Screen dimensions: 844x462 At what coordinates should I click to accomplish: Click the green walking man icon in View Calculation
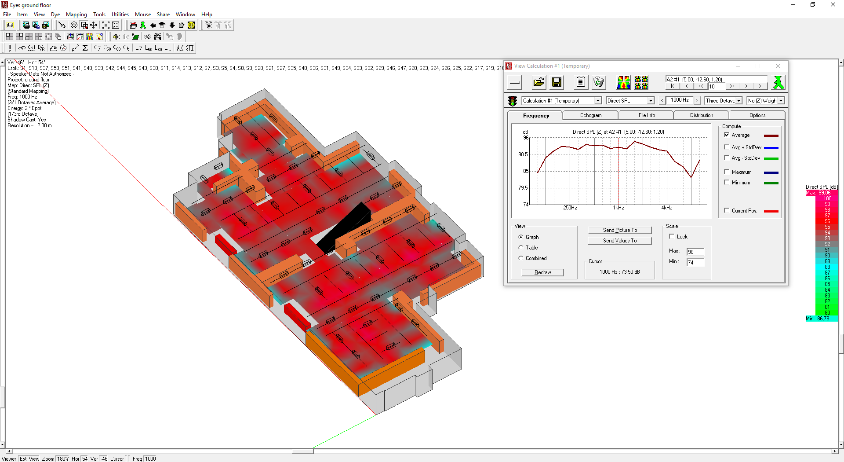click(x=778, y=82)
